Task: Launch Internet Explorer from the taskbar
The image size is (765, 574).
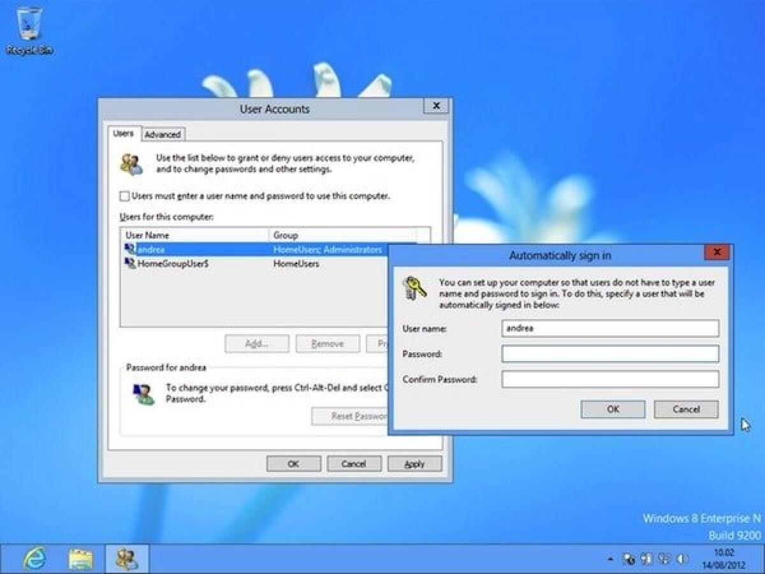Action: point(36,557)
